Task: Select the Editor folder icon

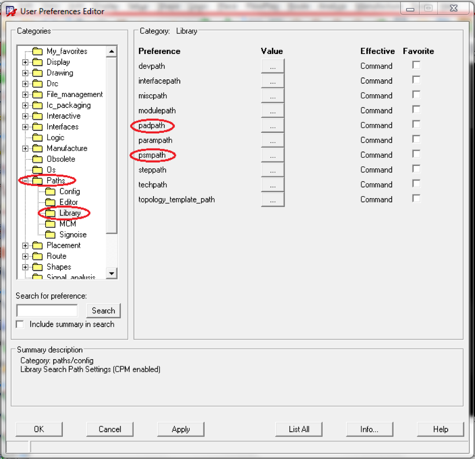Action: tap(50, 202)
